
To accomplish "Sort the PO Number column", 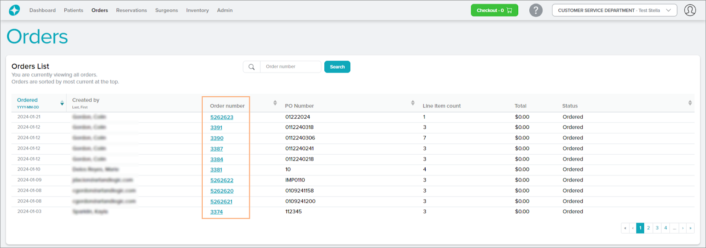I will pos(412,103).
